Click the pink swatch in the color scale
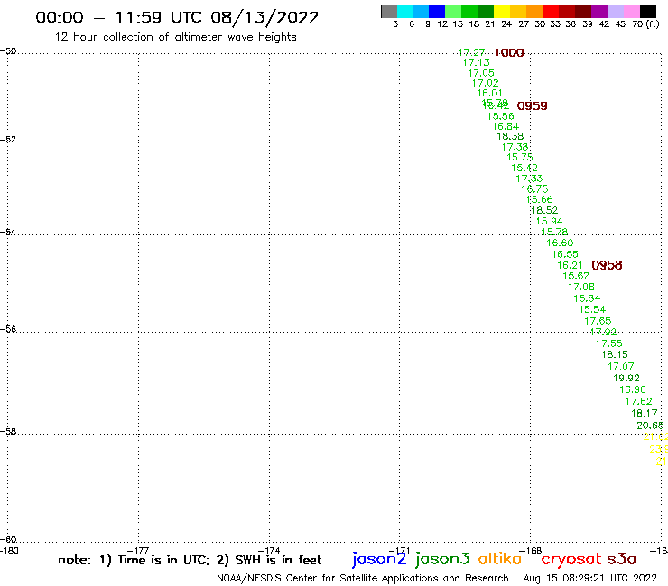668x586 pixels. 631,11
